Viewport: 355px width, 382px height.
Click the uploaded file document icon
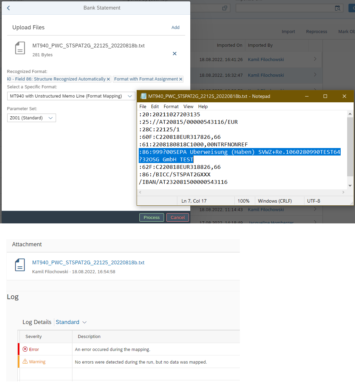pos(20,48)
